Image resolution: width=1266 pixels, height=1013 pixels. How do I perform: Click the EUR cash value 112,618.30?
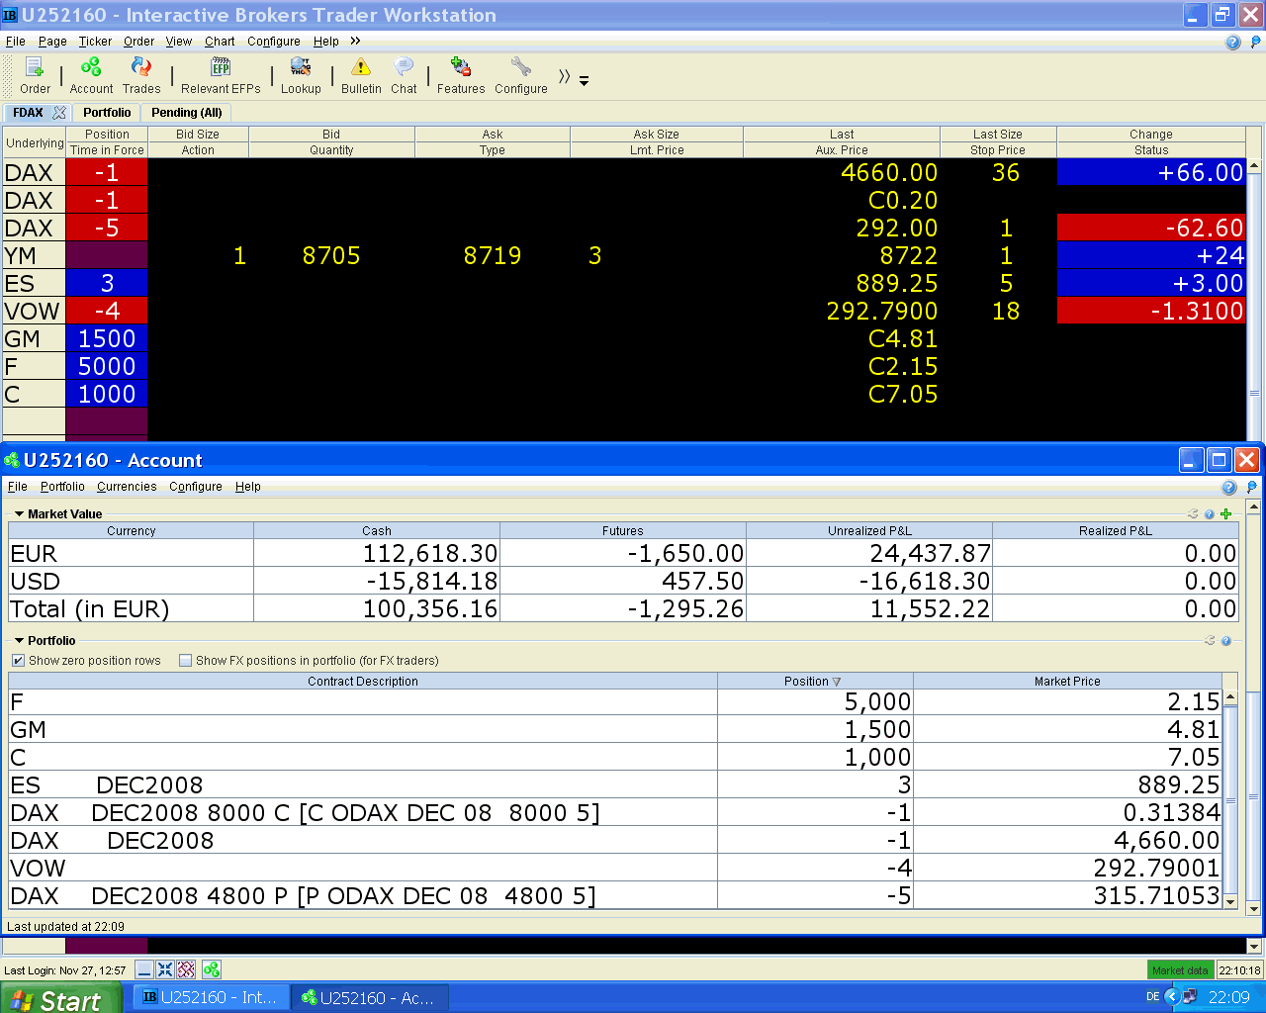[x=377, y=553]
